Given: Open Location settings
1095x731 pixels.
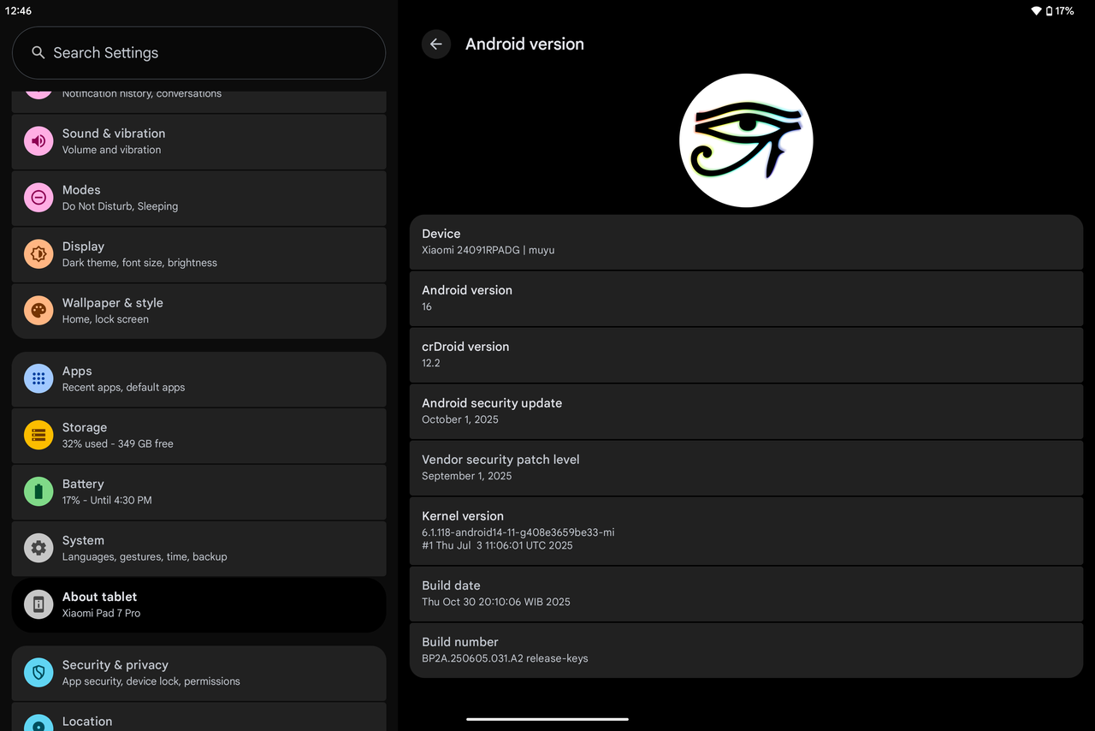Looking at the screenshot, I should pos(198,719).
